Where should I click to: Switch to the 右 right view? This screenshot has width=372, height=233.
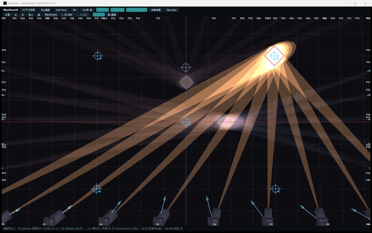23,15
